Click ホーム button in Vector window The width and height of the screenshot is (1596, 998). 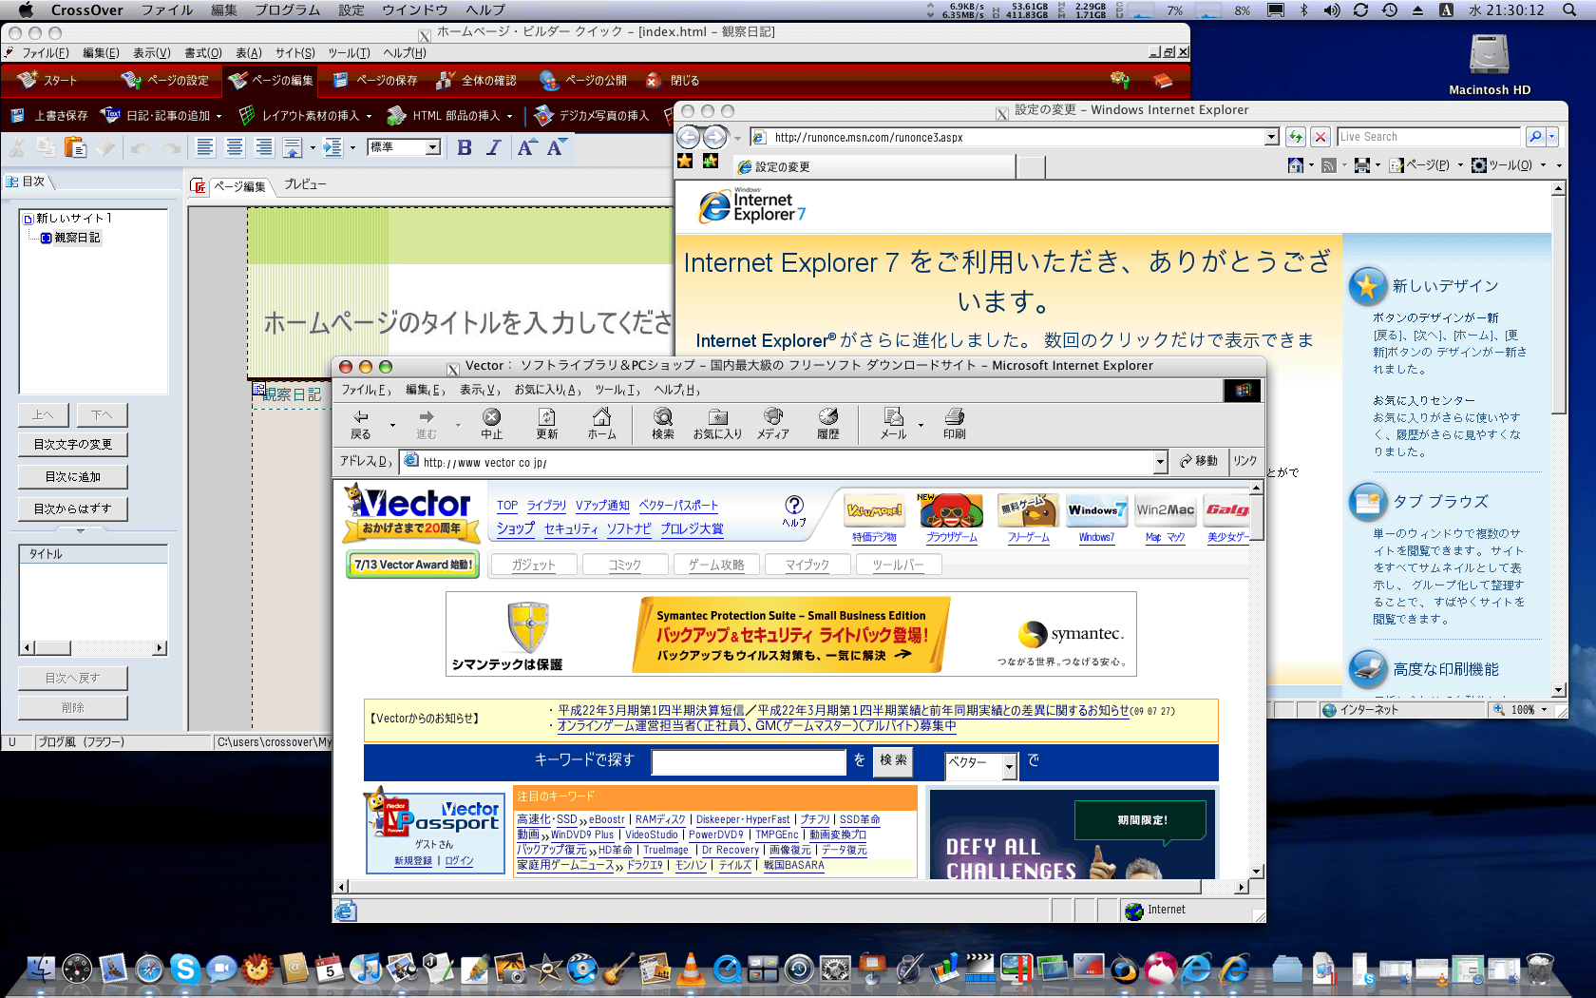(x=601, y=424)
